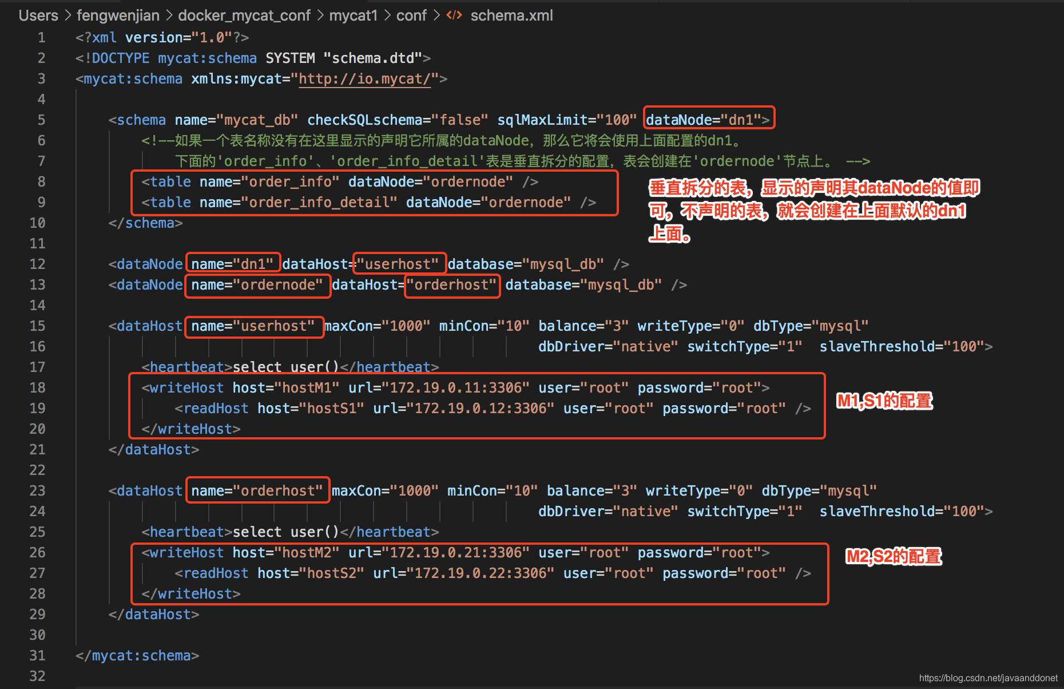
Task: Click readHost host="hostS1" text
Action: [x=311, y=409]
